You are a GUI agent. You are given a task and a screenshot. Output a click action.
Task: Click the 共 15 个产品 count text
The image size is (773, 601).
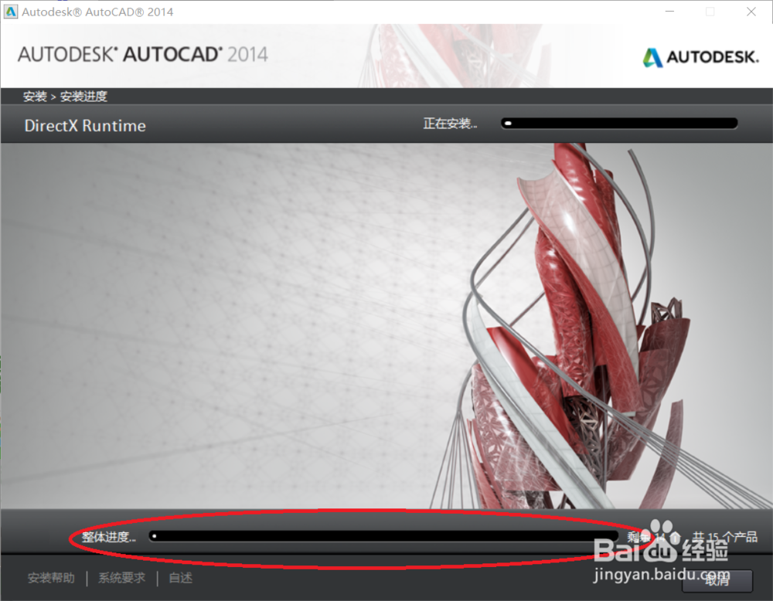(x=725, y=537)
